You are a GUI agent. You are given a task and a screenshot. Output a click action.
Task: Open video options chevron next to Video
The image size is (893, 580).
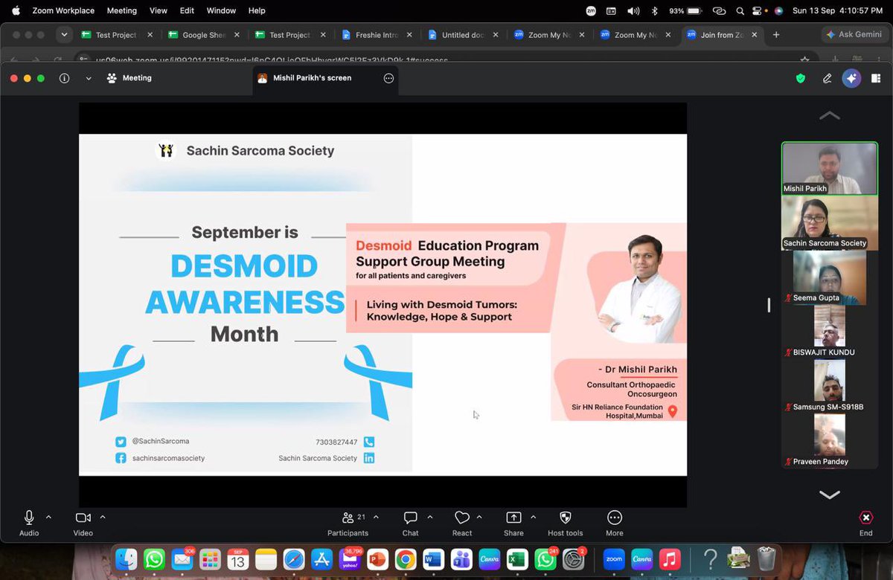coord(103,517)
